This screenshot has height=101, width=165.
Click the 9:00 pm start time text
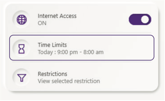pos(67,52)
